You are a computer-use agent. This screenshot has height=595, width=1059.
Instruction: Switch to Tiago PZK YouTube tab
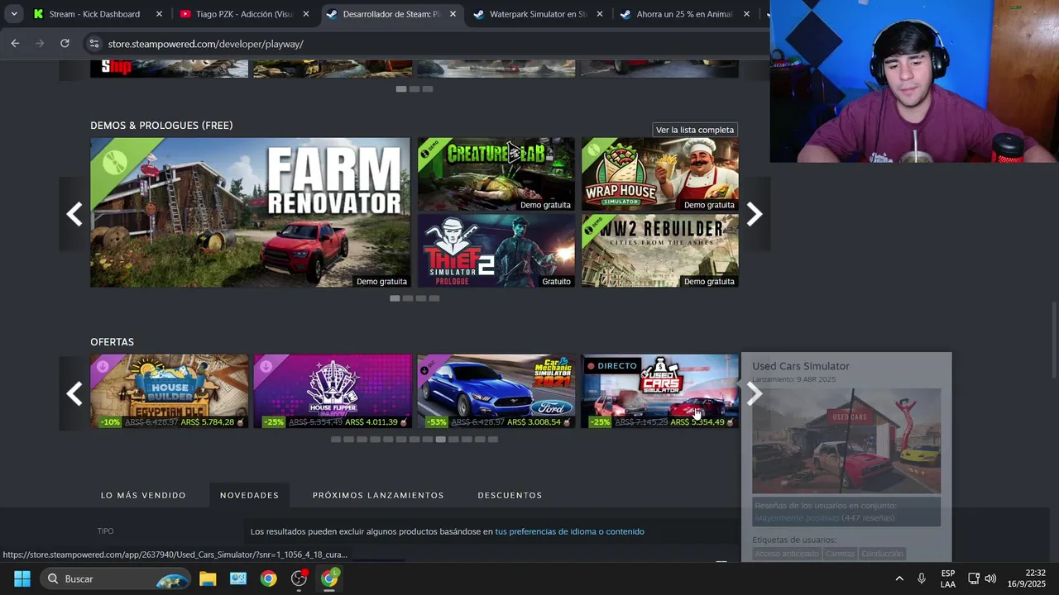click(x=244, y=14)
